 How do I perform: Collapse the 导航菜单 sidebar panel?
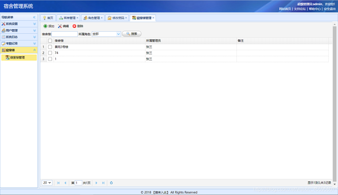[34, 17]
